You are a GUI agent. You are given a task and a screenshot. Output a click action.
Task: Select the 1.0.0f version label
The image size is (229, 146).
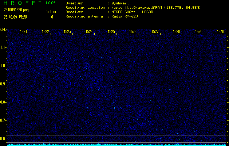(51, 3)
